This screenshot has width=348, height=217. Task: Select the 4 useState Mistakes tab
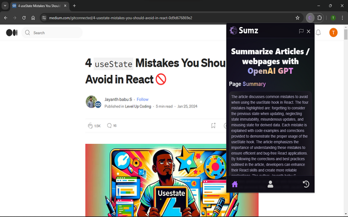click(x=40, y=6)
